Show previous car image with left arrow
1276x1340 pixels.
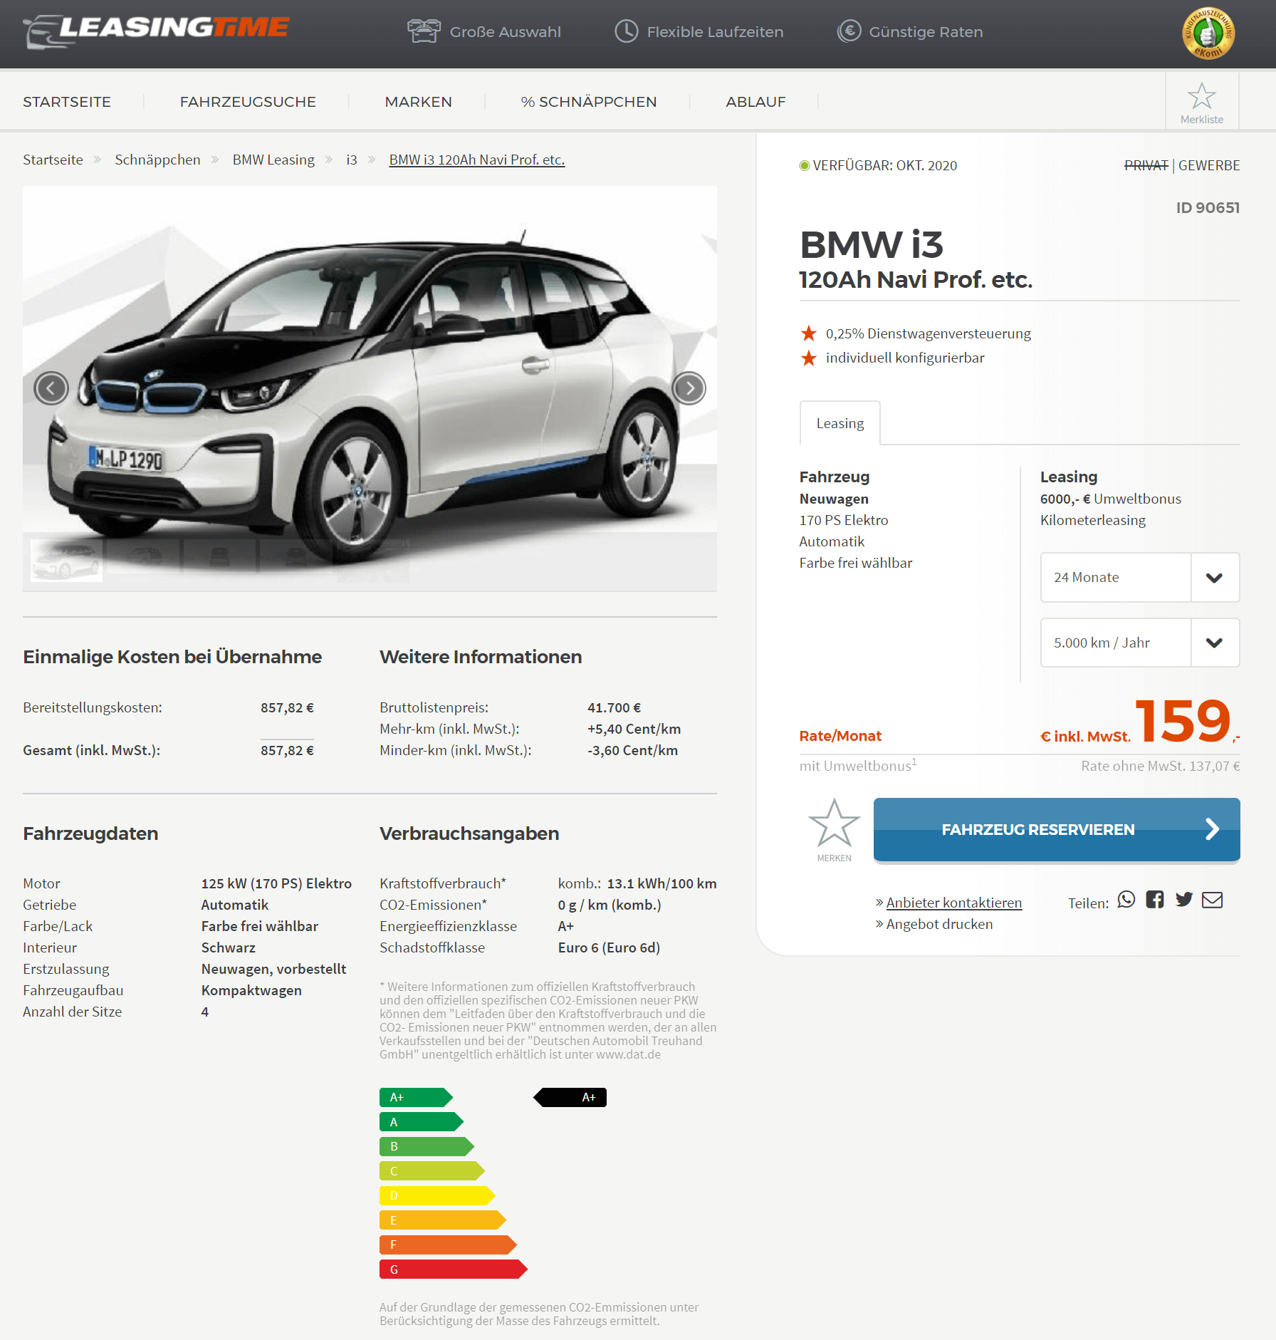click(51, 388)
